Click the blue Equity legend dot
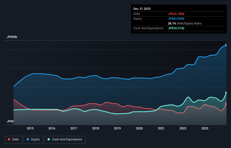Screen dimensions: 231x148 coord(28,139)
